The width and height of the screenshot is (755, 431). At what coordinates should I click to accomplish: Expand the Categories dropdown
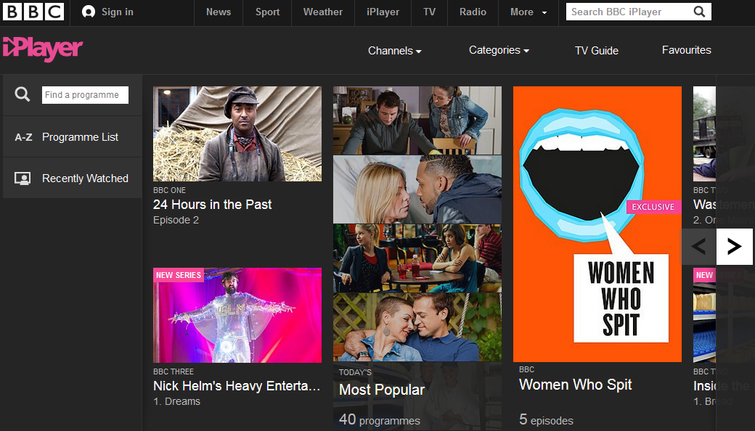(499, 50)
